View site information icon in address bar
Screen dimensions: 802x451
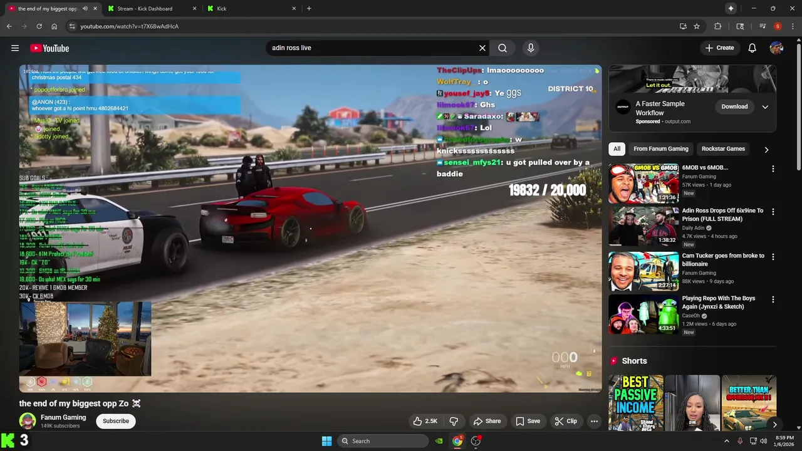point(72,26)
